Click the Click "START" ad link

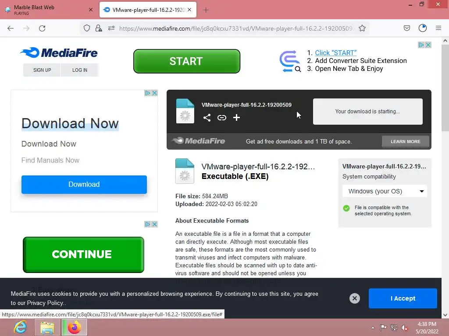[335, 53]
